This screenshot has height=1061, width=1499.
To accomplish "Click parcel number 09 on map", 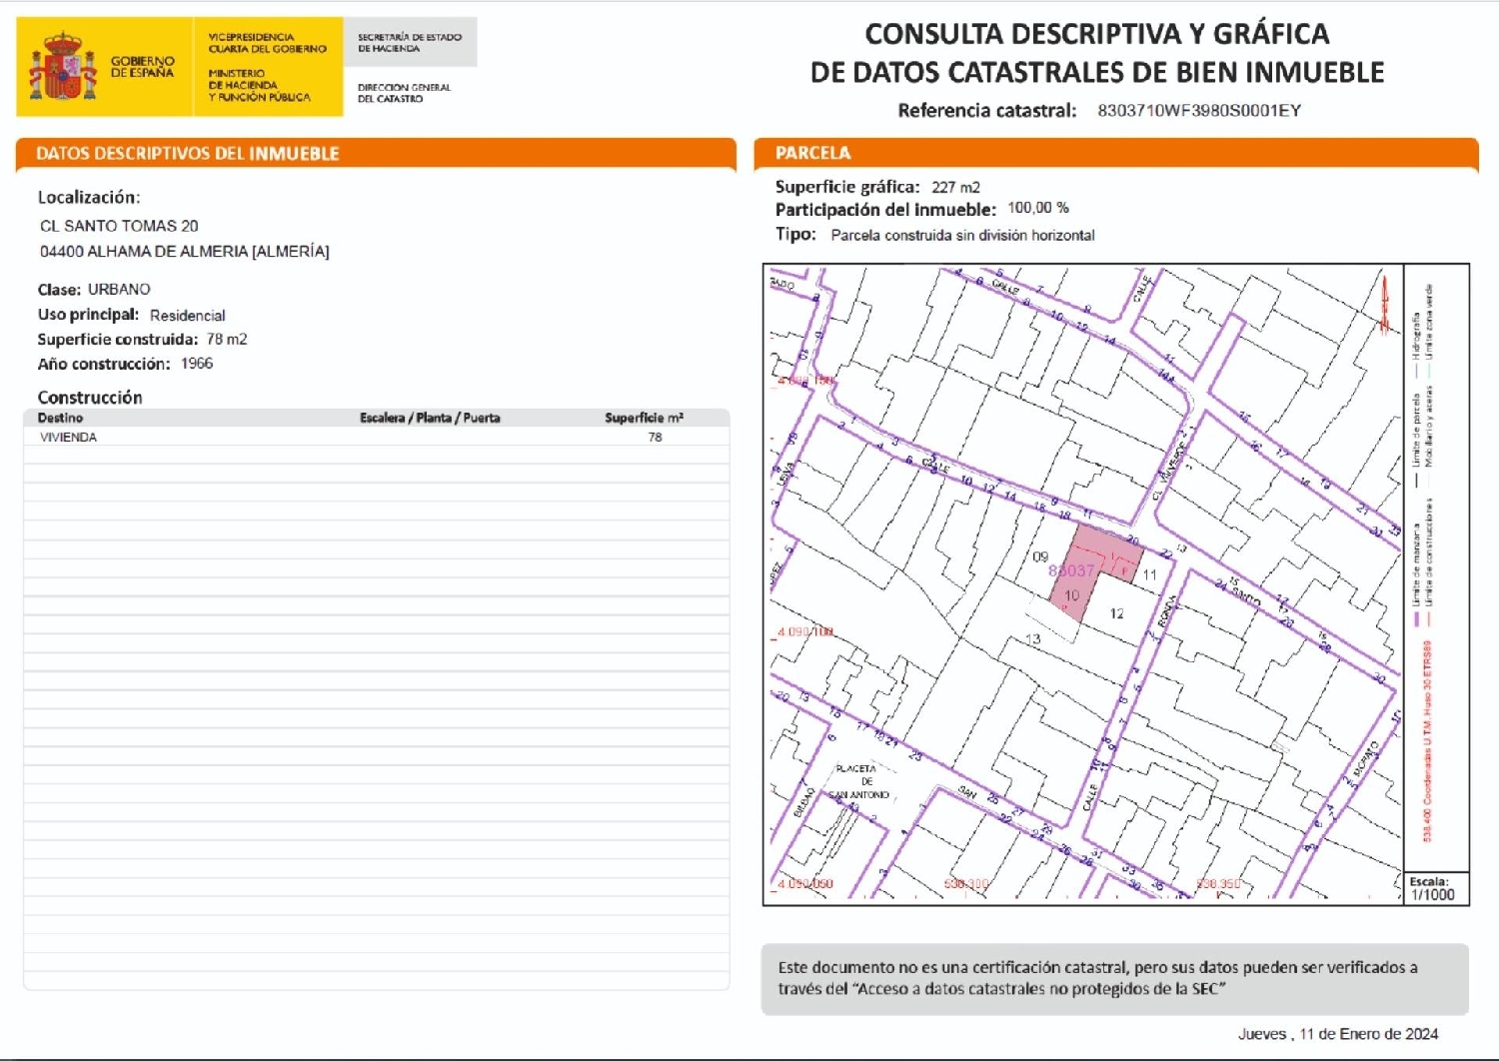I will coord(1040,556).
